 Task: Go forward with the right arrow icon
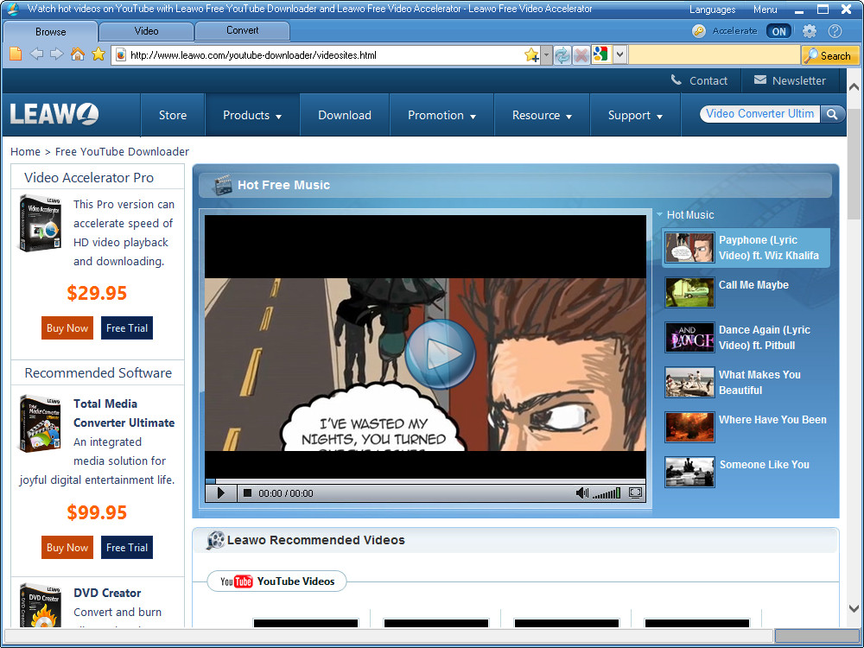(x=57, y=54)
